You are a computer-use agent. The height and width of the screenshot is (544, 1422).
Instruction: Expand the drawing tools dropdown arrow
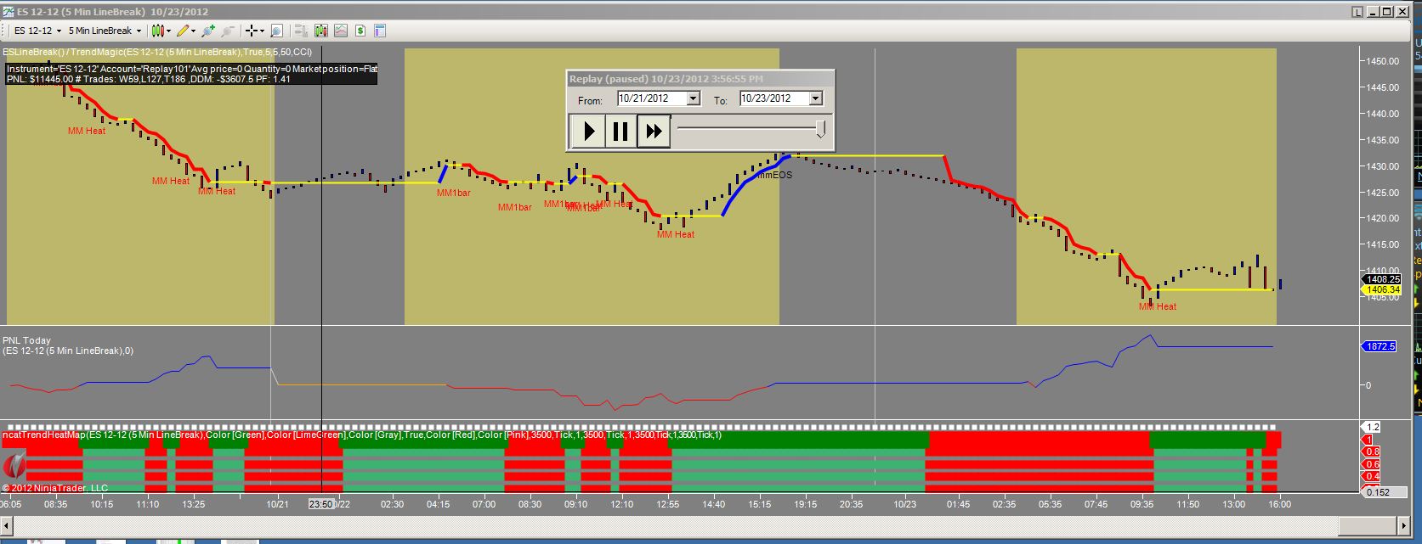coord(194,31)
